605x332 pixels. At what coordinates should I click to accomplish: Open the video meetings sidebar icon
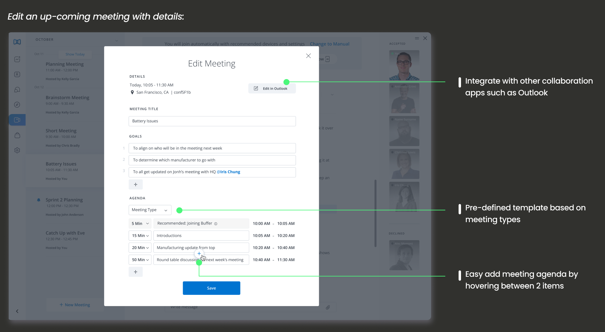click(17, 120)
